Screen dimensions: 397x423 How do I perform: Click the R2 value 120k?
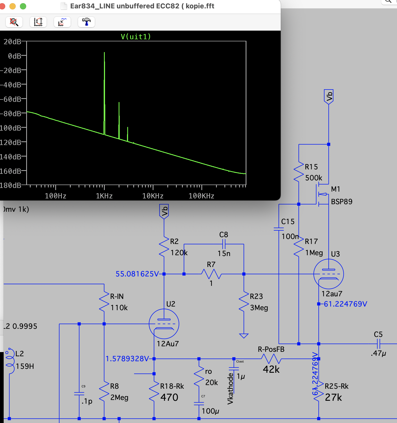pyautogui.click(x=179, y=253)
